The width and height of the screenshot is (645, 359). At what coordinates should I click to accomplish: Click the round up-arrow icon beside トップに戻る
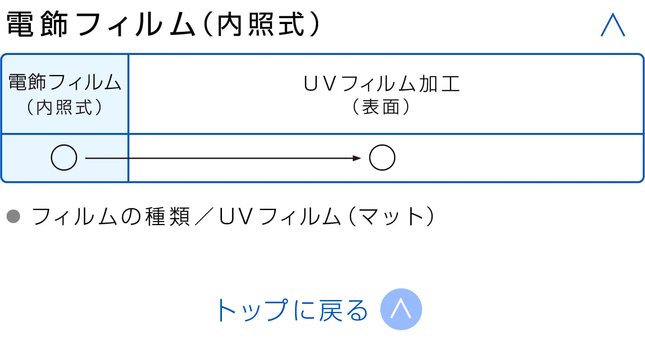coord(401,310)
